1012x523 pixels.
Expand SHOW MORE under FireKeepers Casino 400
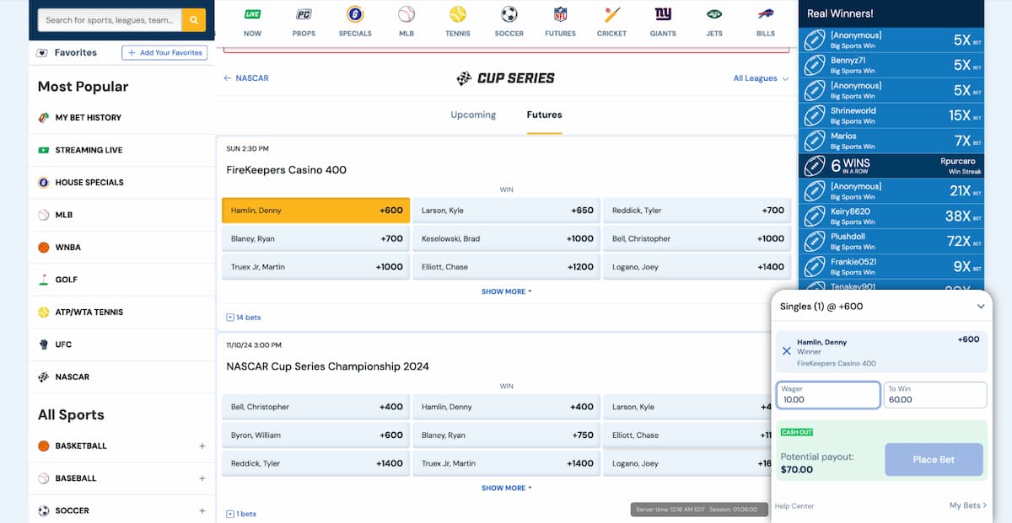coord(506,291)
